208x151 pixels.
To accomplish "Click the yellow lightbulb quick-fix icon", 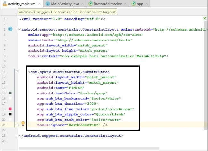I will 23,124.
